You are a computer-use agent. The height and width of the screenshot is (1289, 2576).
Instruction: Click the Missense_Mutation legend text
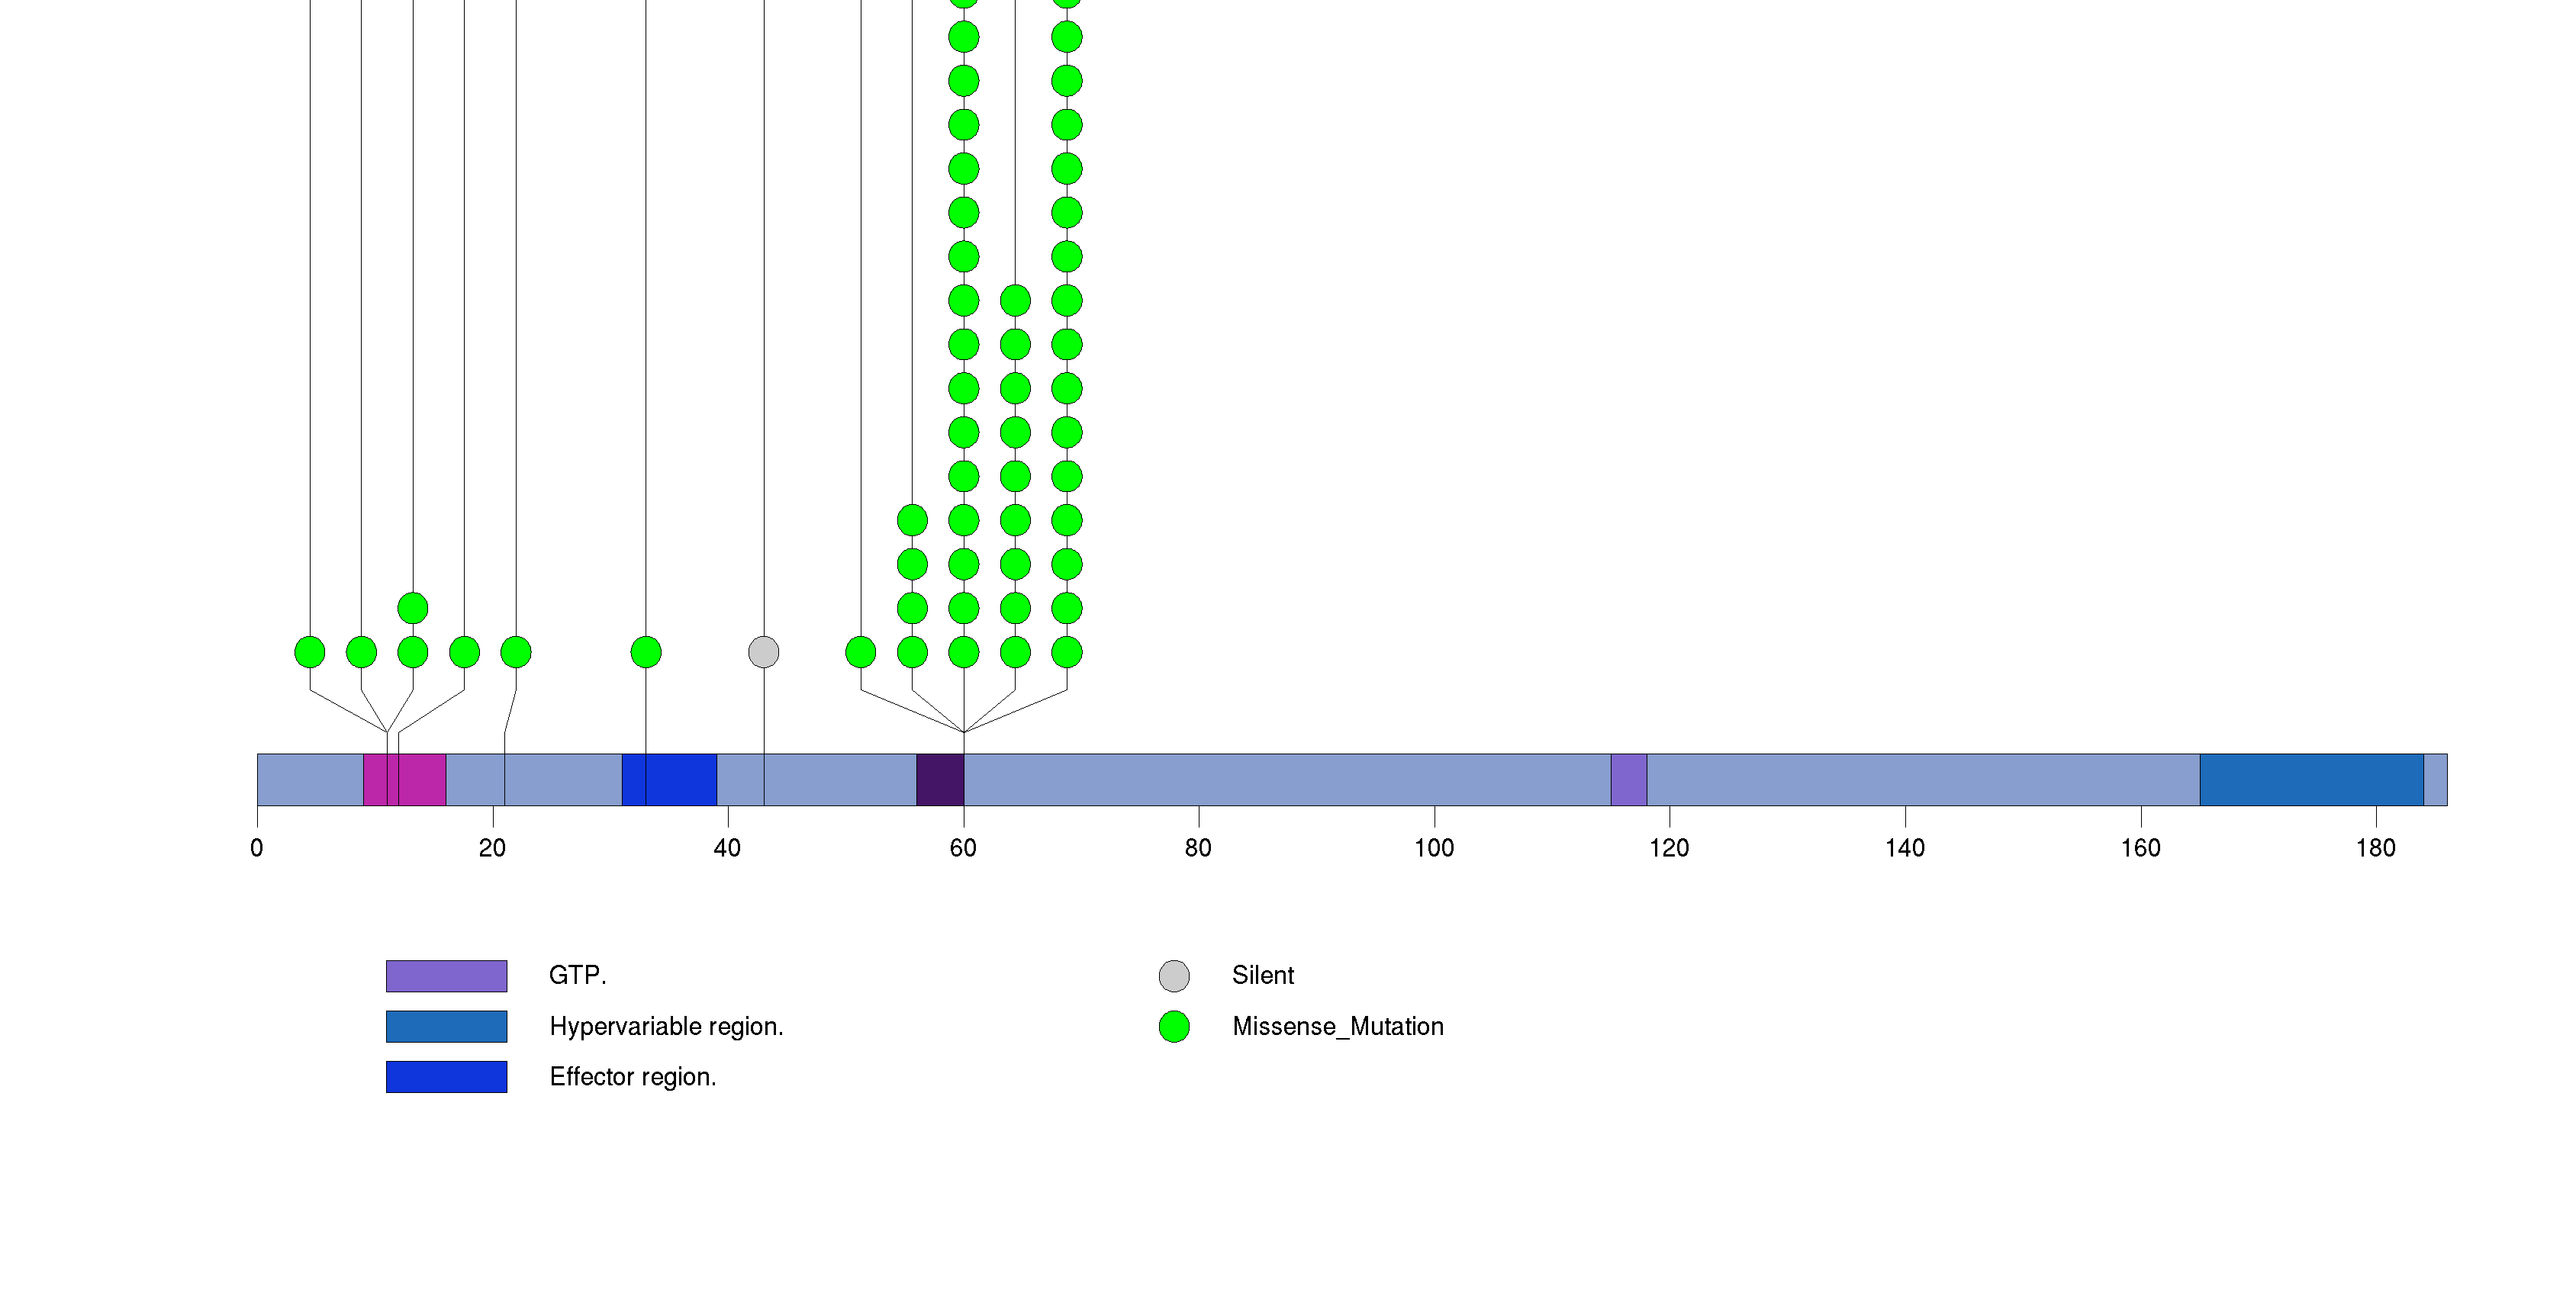pyautogui.click(x=1337, y=1026)
